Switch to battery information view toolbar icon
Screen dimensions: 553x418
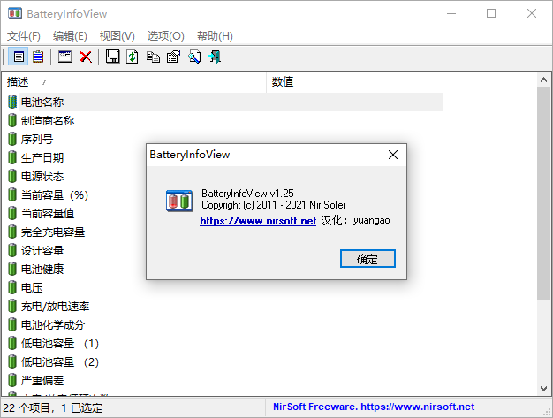[19, 57]
